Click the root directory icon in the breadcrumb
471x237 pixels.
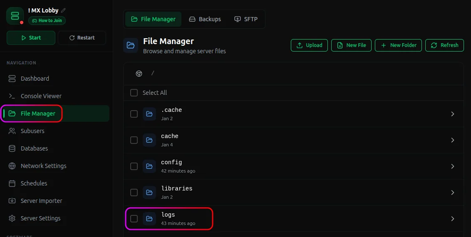(139, 74)
